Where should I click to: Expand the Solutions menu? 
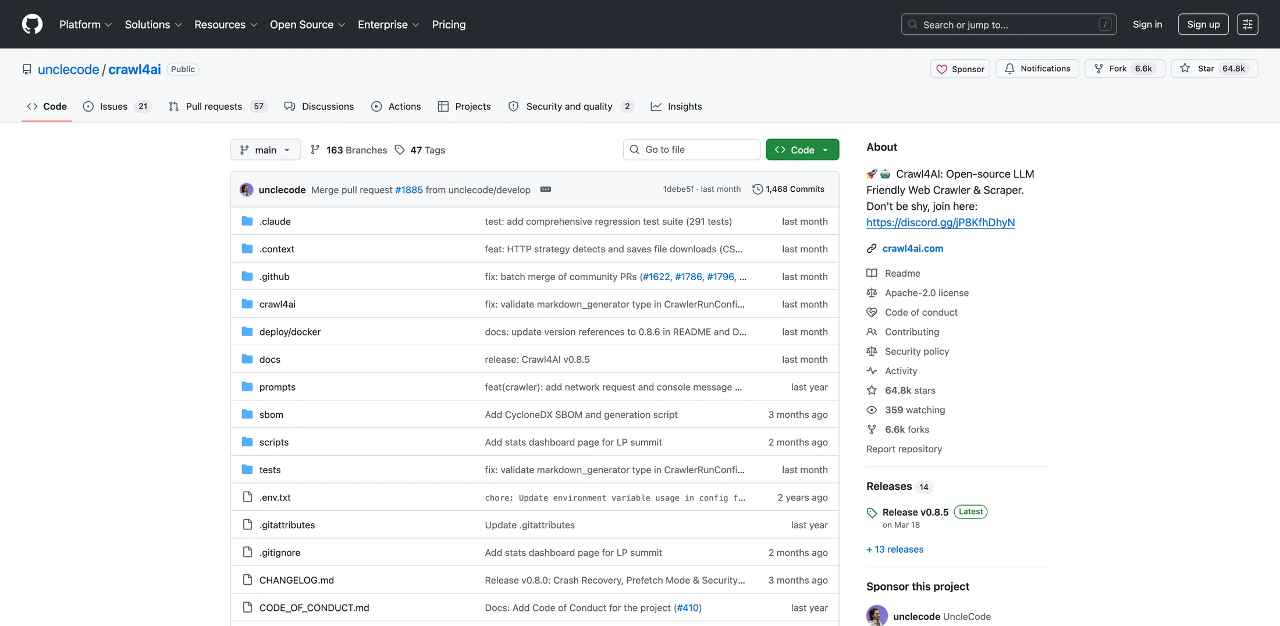(x=154, y=24)
